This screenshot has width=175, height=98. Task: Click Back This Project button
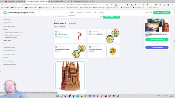(x=162, y=13)
